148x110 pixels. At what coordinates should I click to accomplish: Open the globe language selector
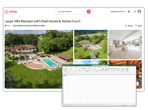point(129,11)
